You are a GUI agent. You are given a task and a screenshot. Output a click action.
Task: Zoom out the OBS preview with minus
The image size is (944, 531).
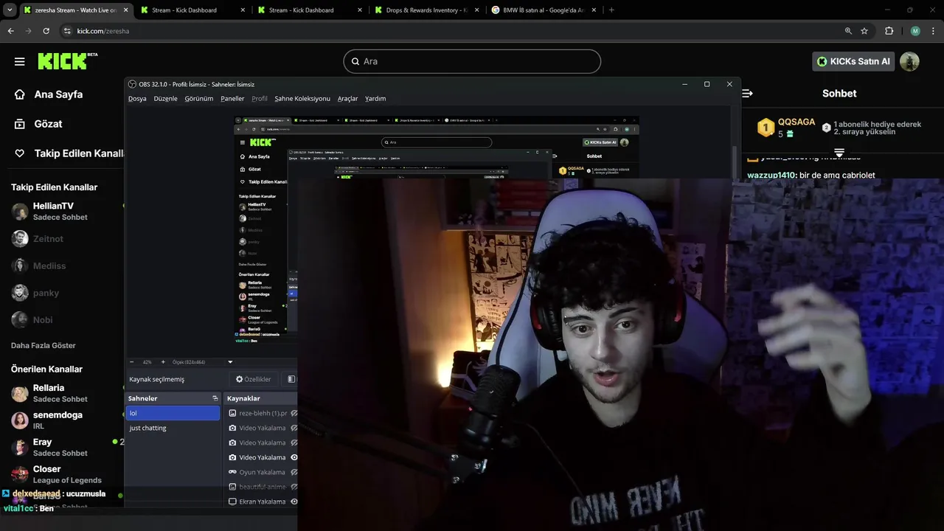point(132,362)
